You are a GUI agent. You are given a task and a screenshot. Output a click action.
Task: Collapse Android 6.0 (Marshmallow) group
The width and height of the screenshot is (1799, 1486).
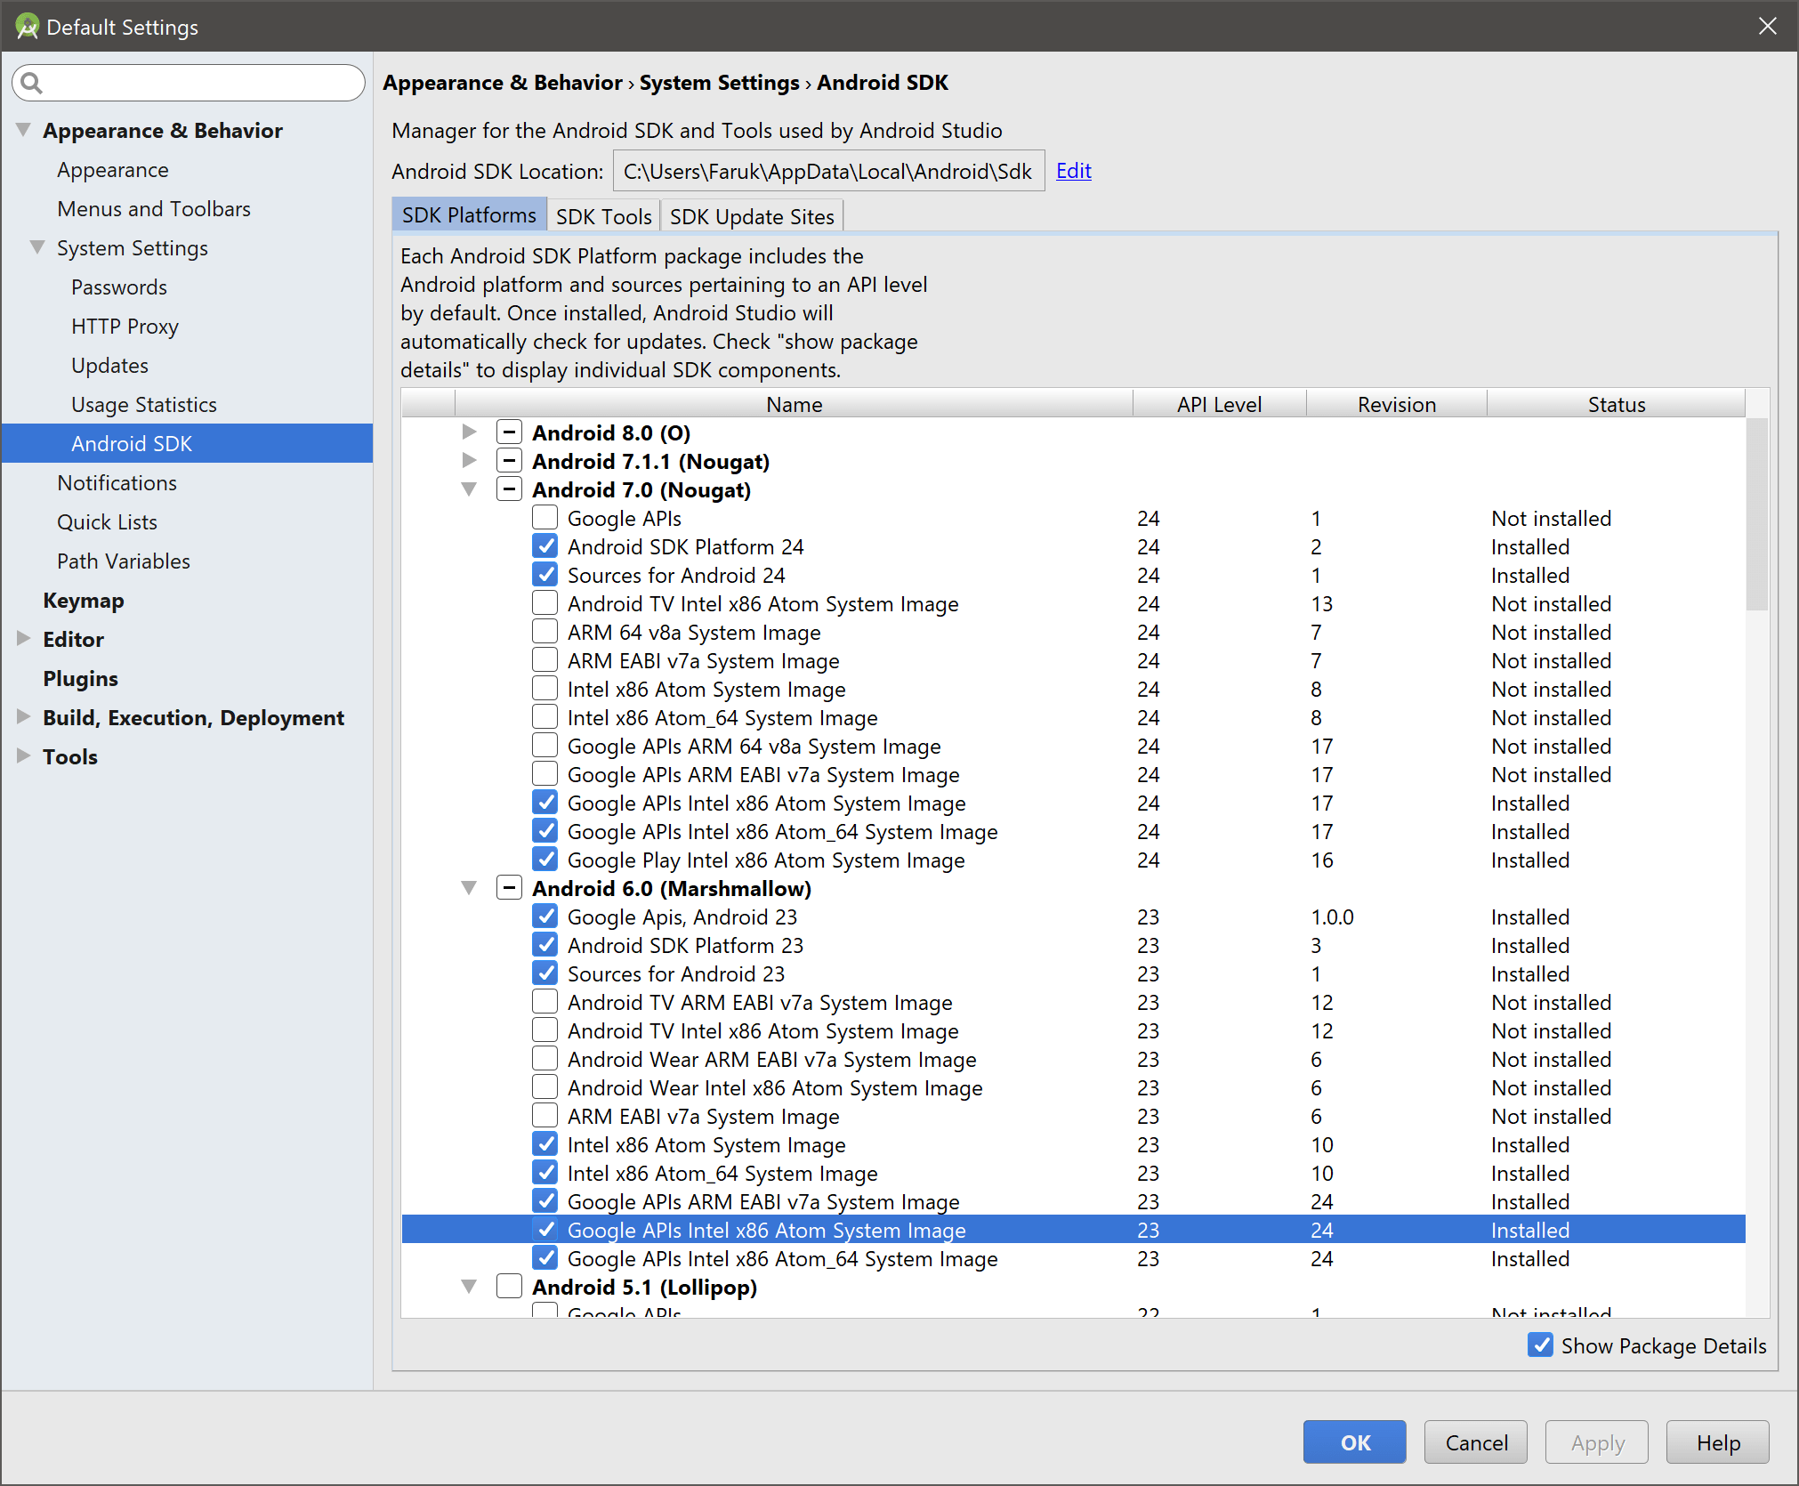(469, 887)
